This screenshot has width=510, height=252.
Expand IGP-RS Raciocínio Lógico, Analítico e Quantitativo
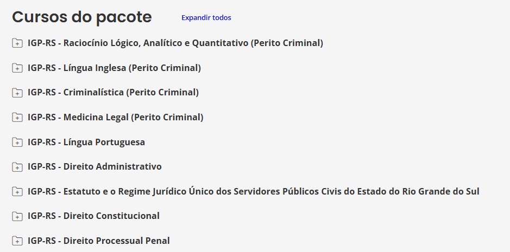coord(175,43)
